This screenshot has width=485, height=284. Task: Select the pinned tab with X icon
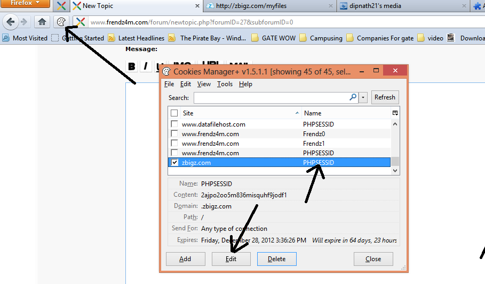(61, 6)
